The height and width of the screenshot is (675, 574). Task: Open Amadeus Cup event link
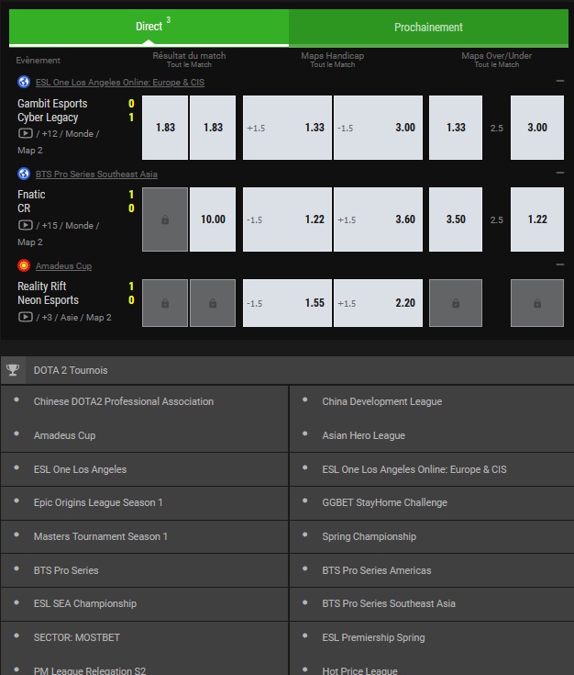tap(63, 266)
